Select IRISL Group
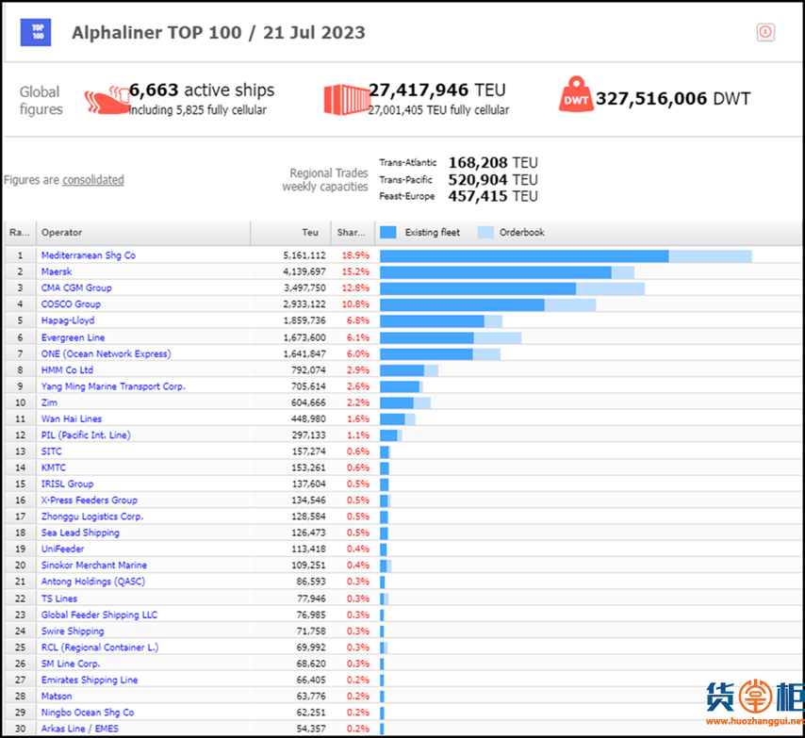 pyautogui.click(x=67, y=484)
